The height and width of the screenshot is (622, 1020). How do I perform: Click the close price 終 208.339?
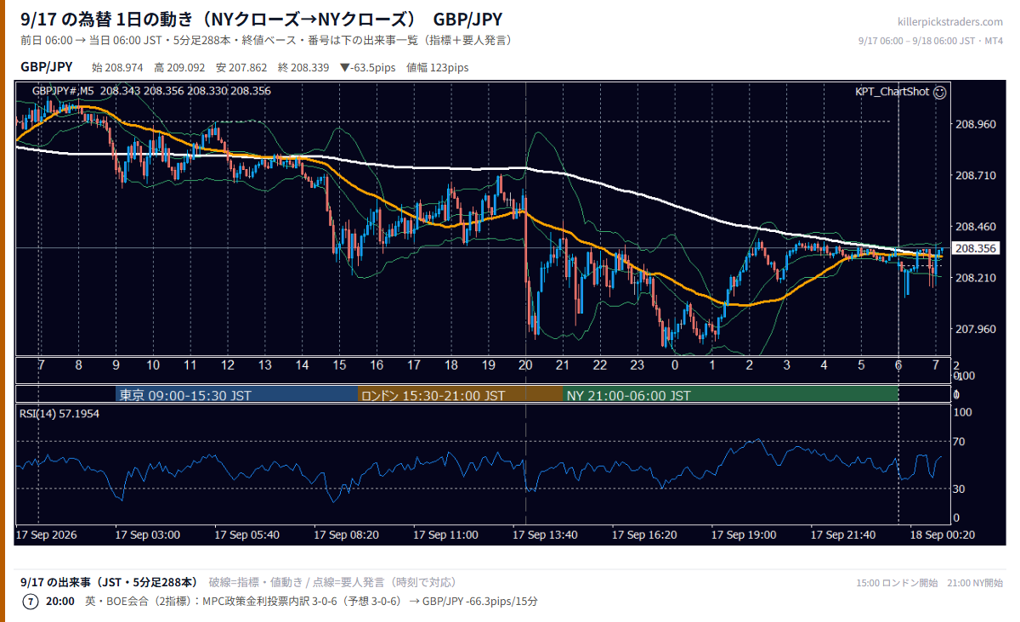point(303,67)
